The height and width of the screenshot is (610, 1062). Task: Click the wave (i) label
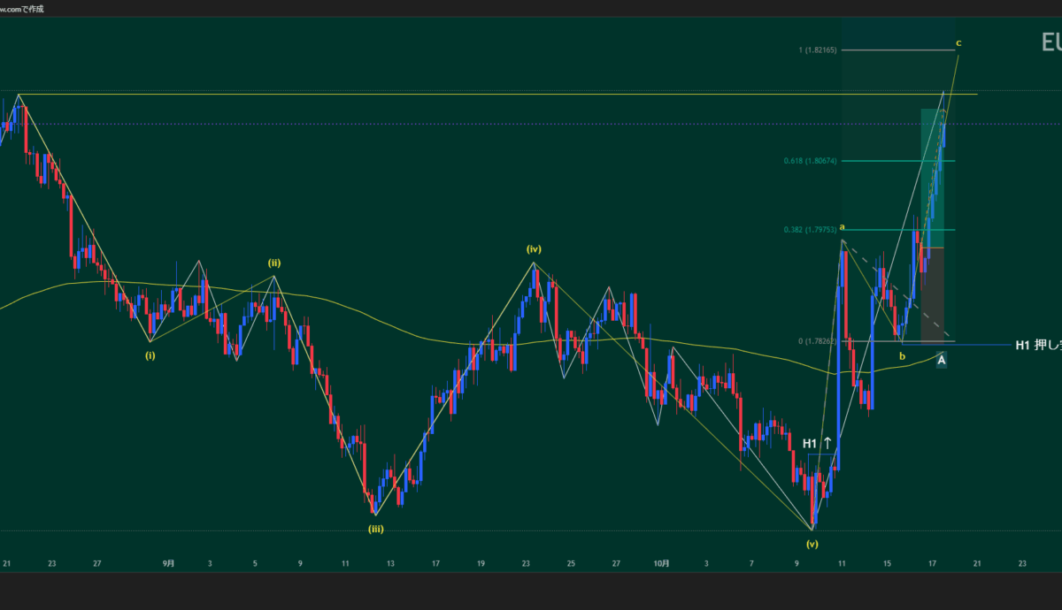pyautogui.click(x=150, y=355)
